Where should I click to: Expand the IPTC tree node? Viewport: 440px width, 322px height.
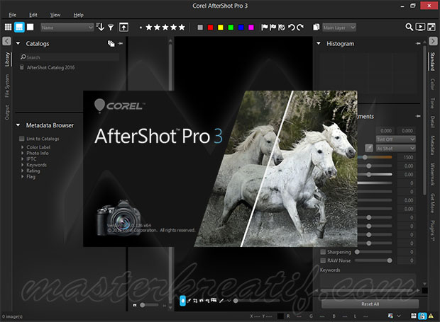point(22,159)
